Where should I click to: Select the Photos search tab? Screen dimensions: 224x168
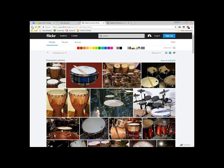pyautogui.click(x=52, y=42)
